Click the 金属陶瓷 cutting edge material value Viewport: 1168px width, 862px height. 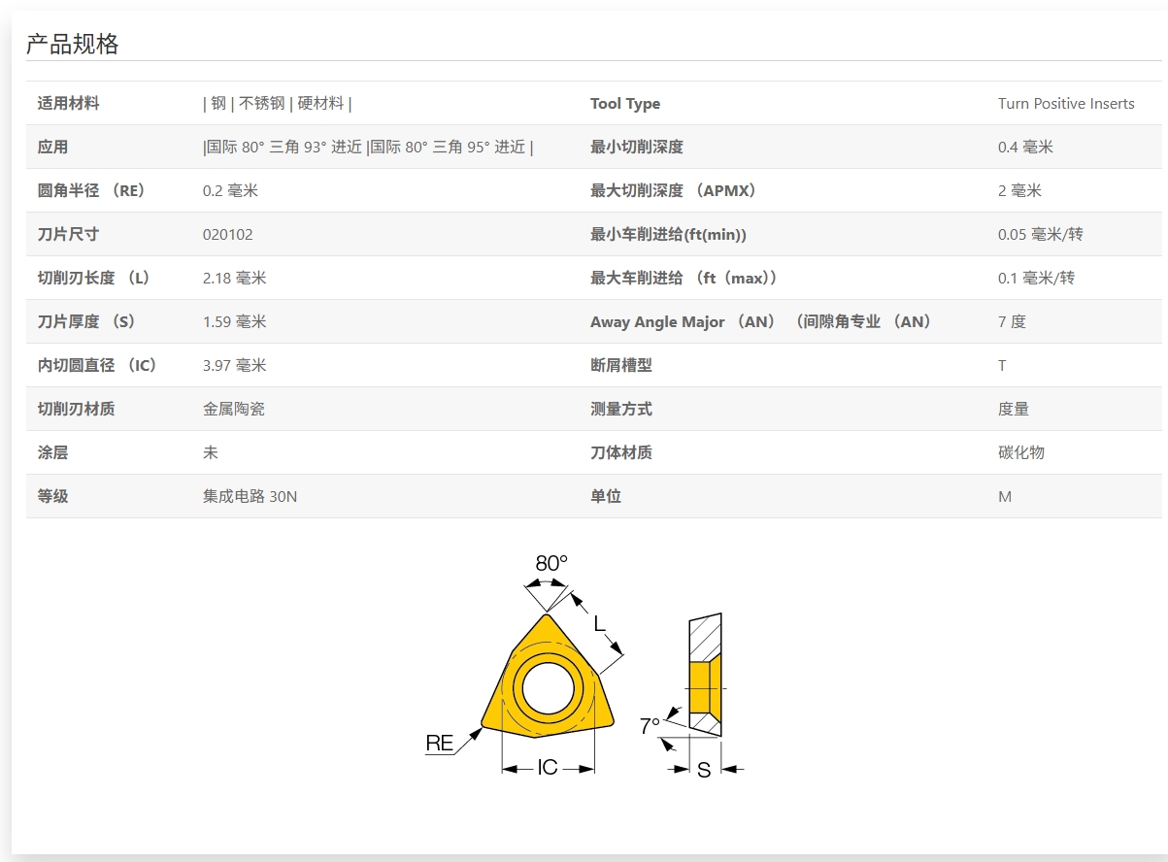(233, 410)
